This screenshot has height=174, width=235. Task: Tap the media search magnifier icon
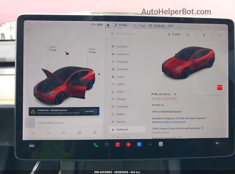pyautogui.click(x=95, y=132)
